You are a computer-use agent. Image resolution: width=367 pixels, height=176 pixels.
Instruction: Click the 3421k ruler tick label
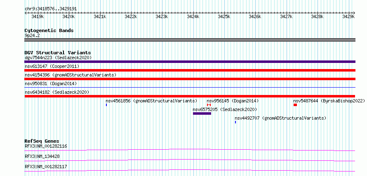[100, 16]
